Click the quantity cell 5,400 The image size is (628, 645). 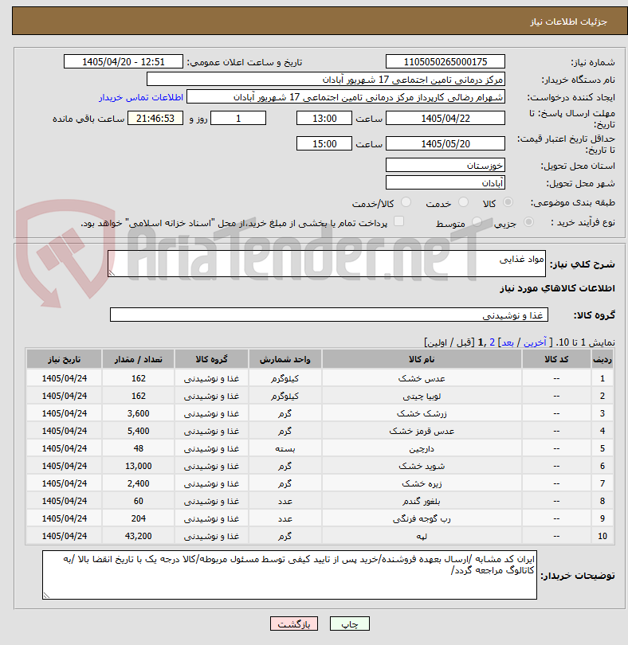click(x=139, y=431)
